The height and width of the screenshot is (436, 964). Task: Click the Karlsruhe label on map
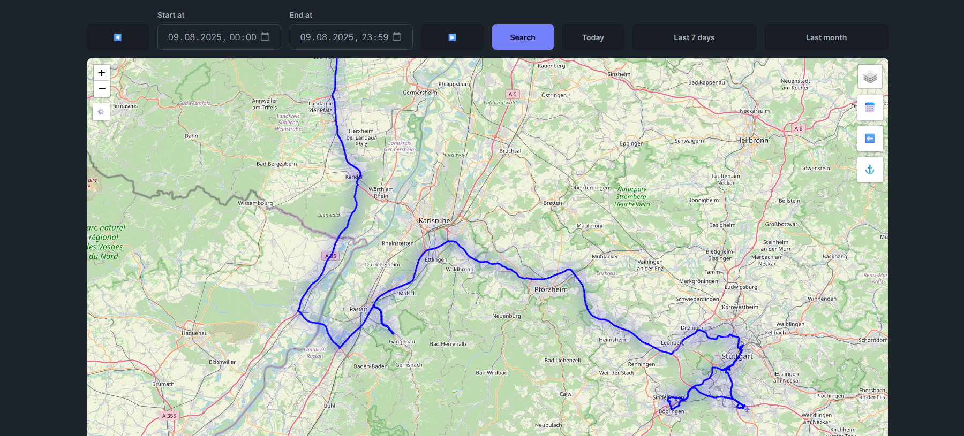[x=434, y=220]
